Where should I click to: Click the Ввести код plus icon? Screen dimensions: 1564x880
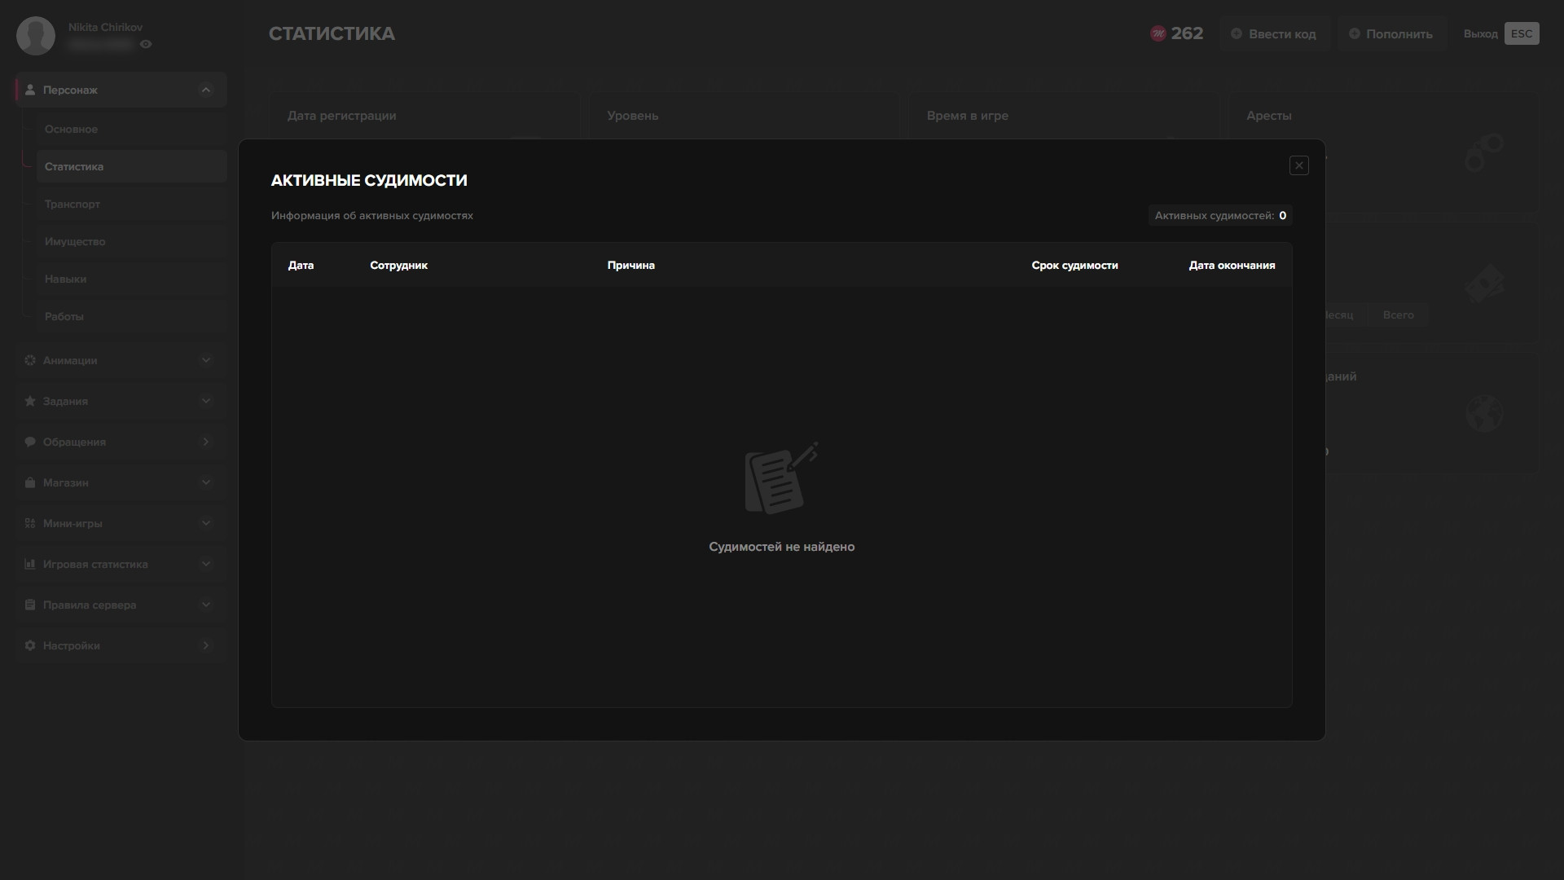[1237, 33]
